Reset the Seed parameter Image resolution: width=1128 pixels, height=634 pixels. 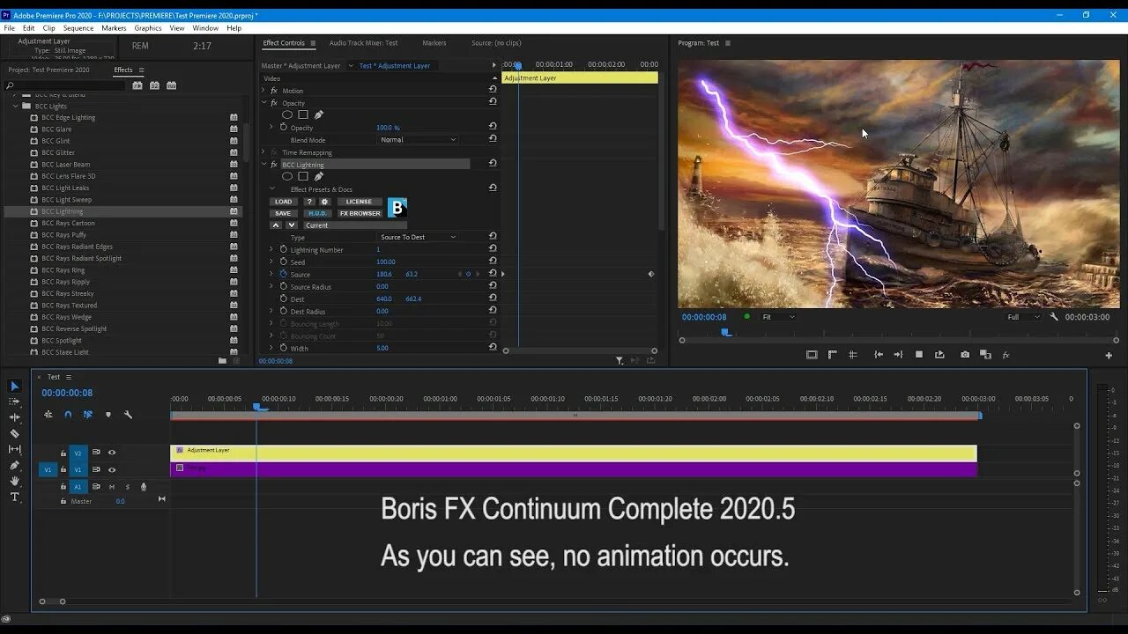493,262
